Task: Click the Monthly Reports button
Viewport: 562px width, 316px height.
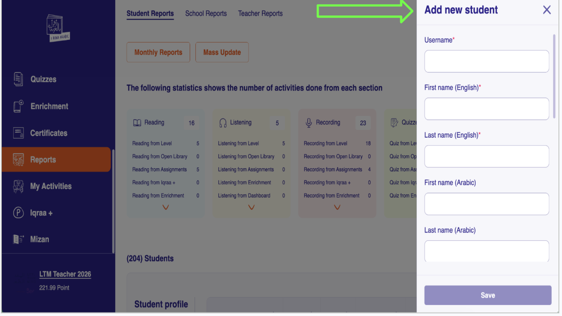Action: 158,52
